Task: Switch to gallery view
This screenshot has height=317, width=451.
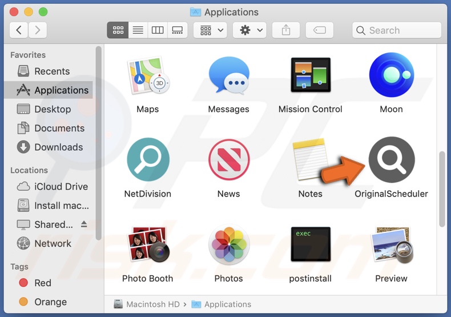Action: click(x=177, y=30)
